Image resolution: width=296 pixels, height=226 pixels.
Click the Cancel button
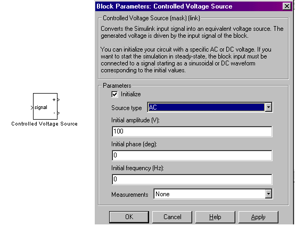point(172,217)
